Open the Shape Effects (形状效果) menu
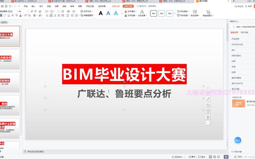This screenshot has height=159, width=255. point(195,13)
